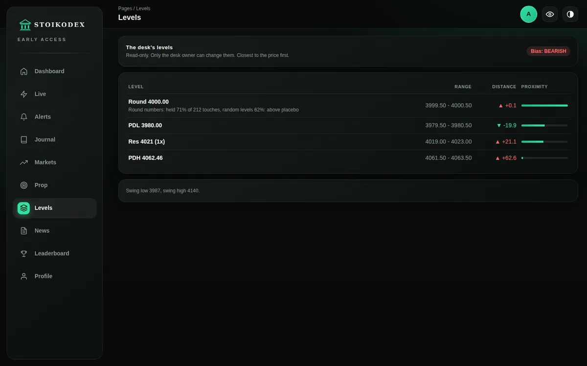Click the PDH 4062.46 proximity bar
Viewport: 587px width, 366px height.
[x=544, y=158]
